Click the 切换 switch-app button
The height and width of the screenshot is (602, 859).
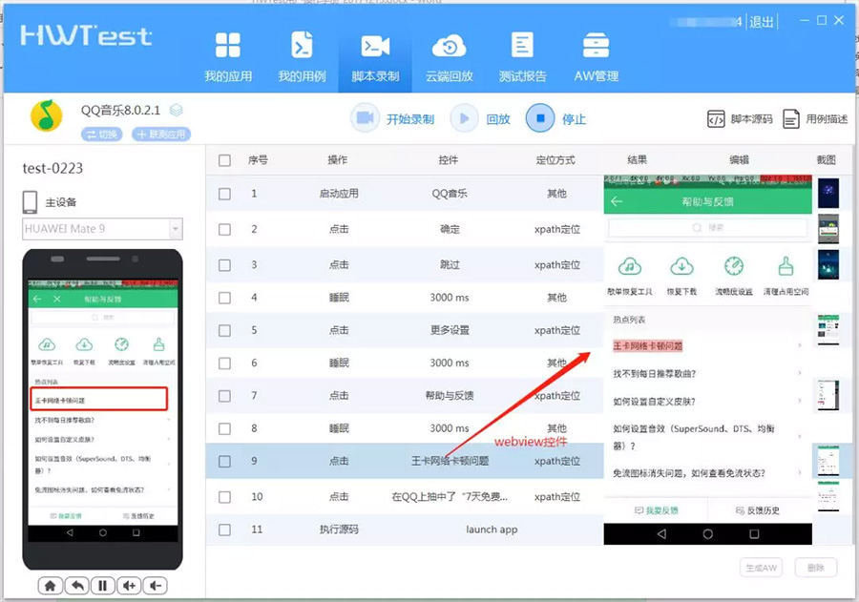pyautogui.click(x=102, y=135)
